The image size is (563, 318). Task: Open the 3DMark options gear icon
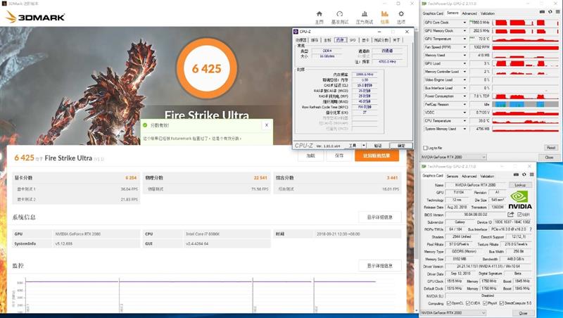401,14
